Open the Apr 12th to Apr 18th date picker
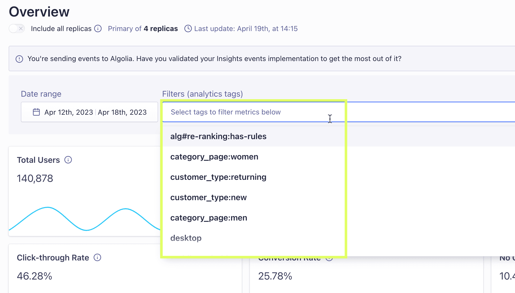The height and width of the screenshot is (293, 515). pyautogui.click(x=95, y=112)
